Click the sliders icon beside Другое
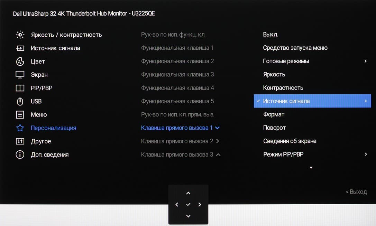Viewport: 376px width, 226px height. click(20, 141)
